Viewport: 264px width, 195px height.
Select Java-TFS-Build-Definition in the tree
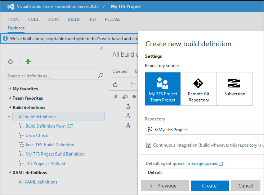(50, 145)
